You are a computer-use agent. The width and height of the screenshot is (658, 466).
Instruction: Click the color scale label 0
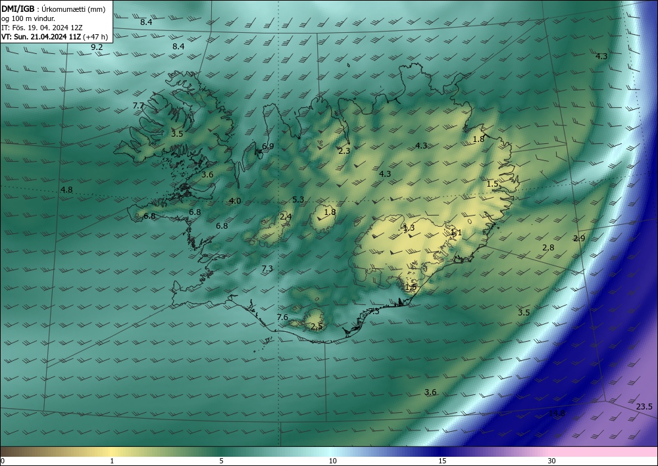tap(3, 461)
